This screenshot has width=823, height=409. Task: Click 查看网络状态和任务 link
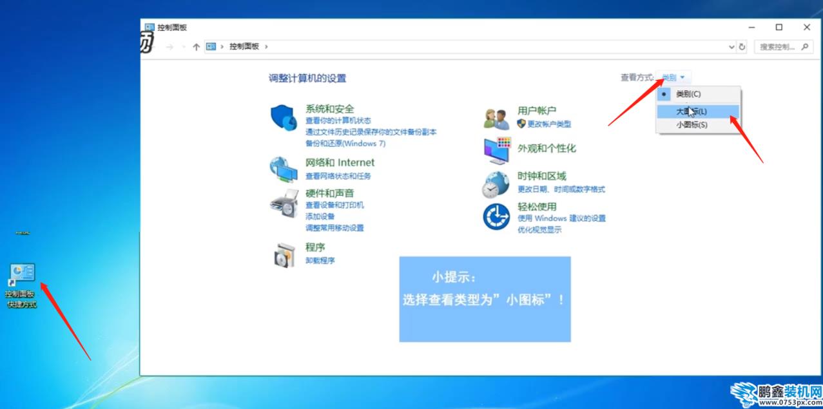tap(338, 176)
